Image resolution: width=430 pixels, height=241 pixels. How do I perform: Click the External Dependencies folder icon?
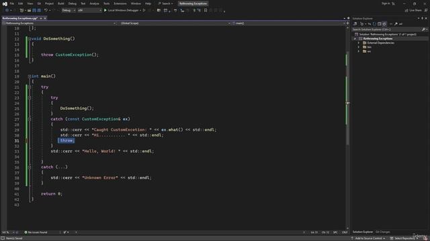coord(364,43)
